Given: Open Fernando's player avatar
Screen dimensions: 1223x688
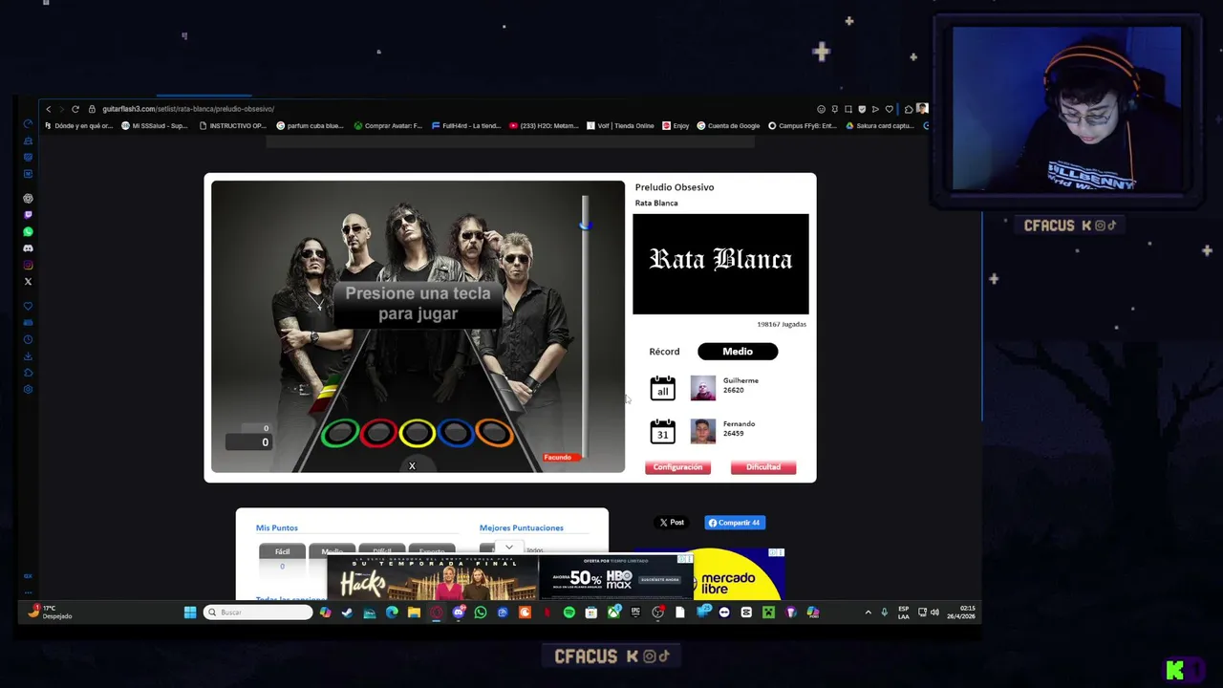Looking at the screenshot, I should pos(702,431).
